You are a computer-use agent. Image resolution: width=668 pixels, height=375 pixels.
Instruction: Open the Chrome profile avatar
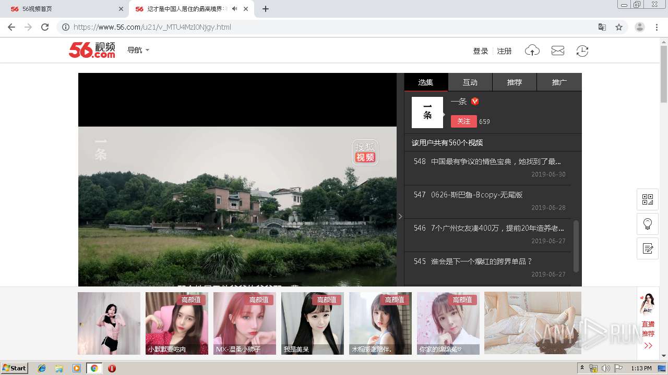(x=639, y=27)
